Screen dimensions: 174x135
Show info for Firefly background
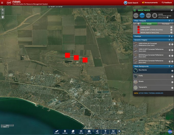pyautogui.click(x=172, y=77)
